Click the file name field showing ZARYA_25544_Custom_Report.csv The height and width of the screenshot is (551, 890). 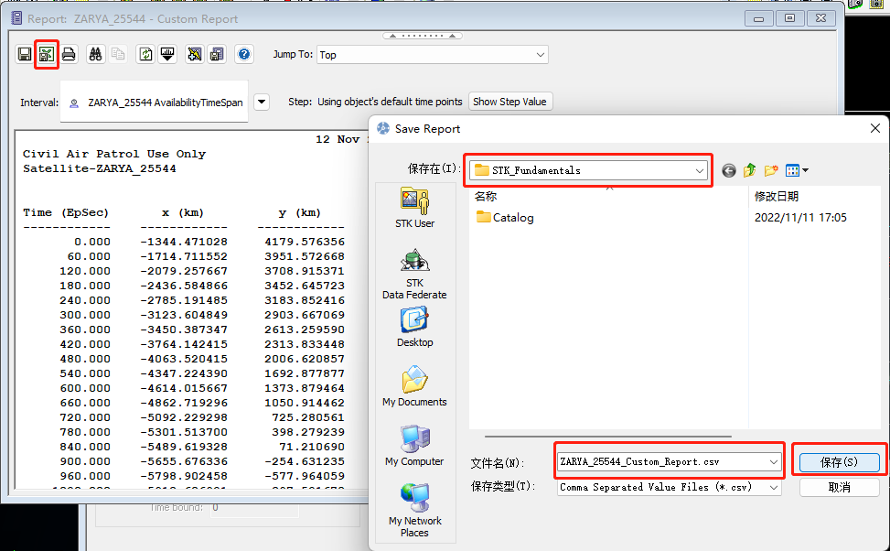tap(659, 461)
